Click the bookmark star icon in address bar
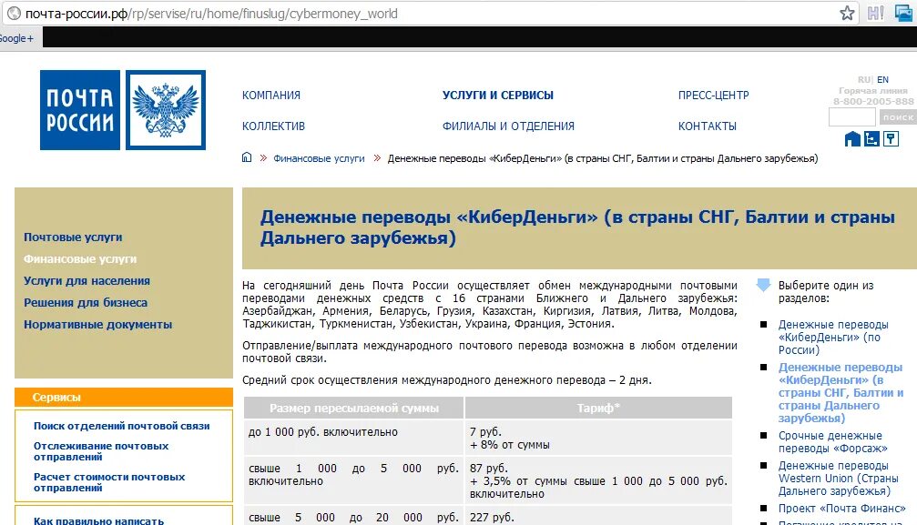 pos(846,13)
